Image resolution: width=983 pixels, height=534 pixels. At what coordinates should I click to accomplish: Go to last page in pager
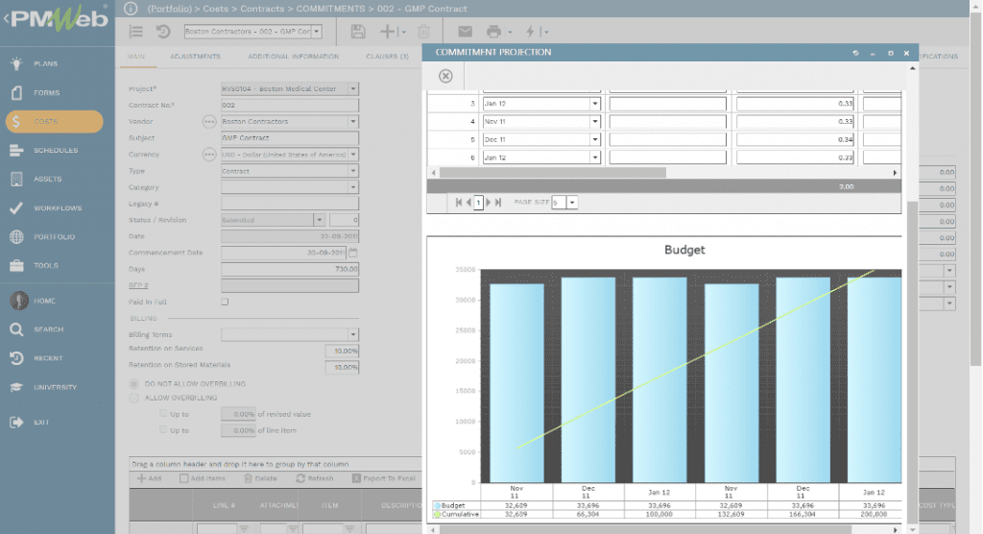point(498,202)
